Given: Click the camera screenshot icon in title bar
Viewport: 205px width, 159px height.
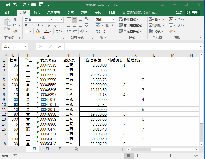Looking at the screenshot, I should pos(33,5).
